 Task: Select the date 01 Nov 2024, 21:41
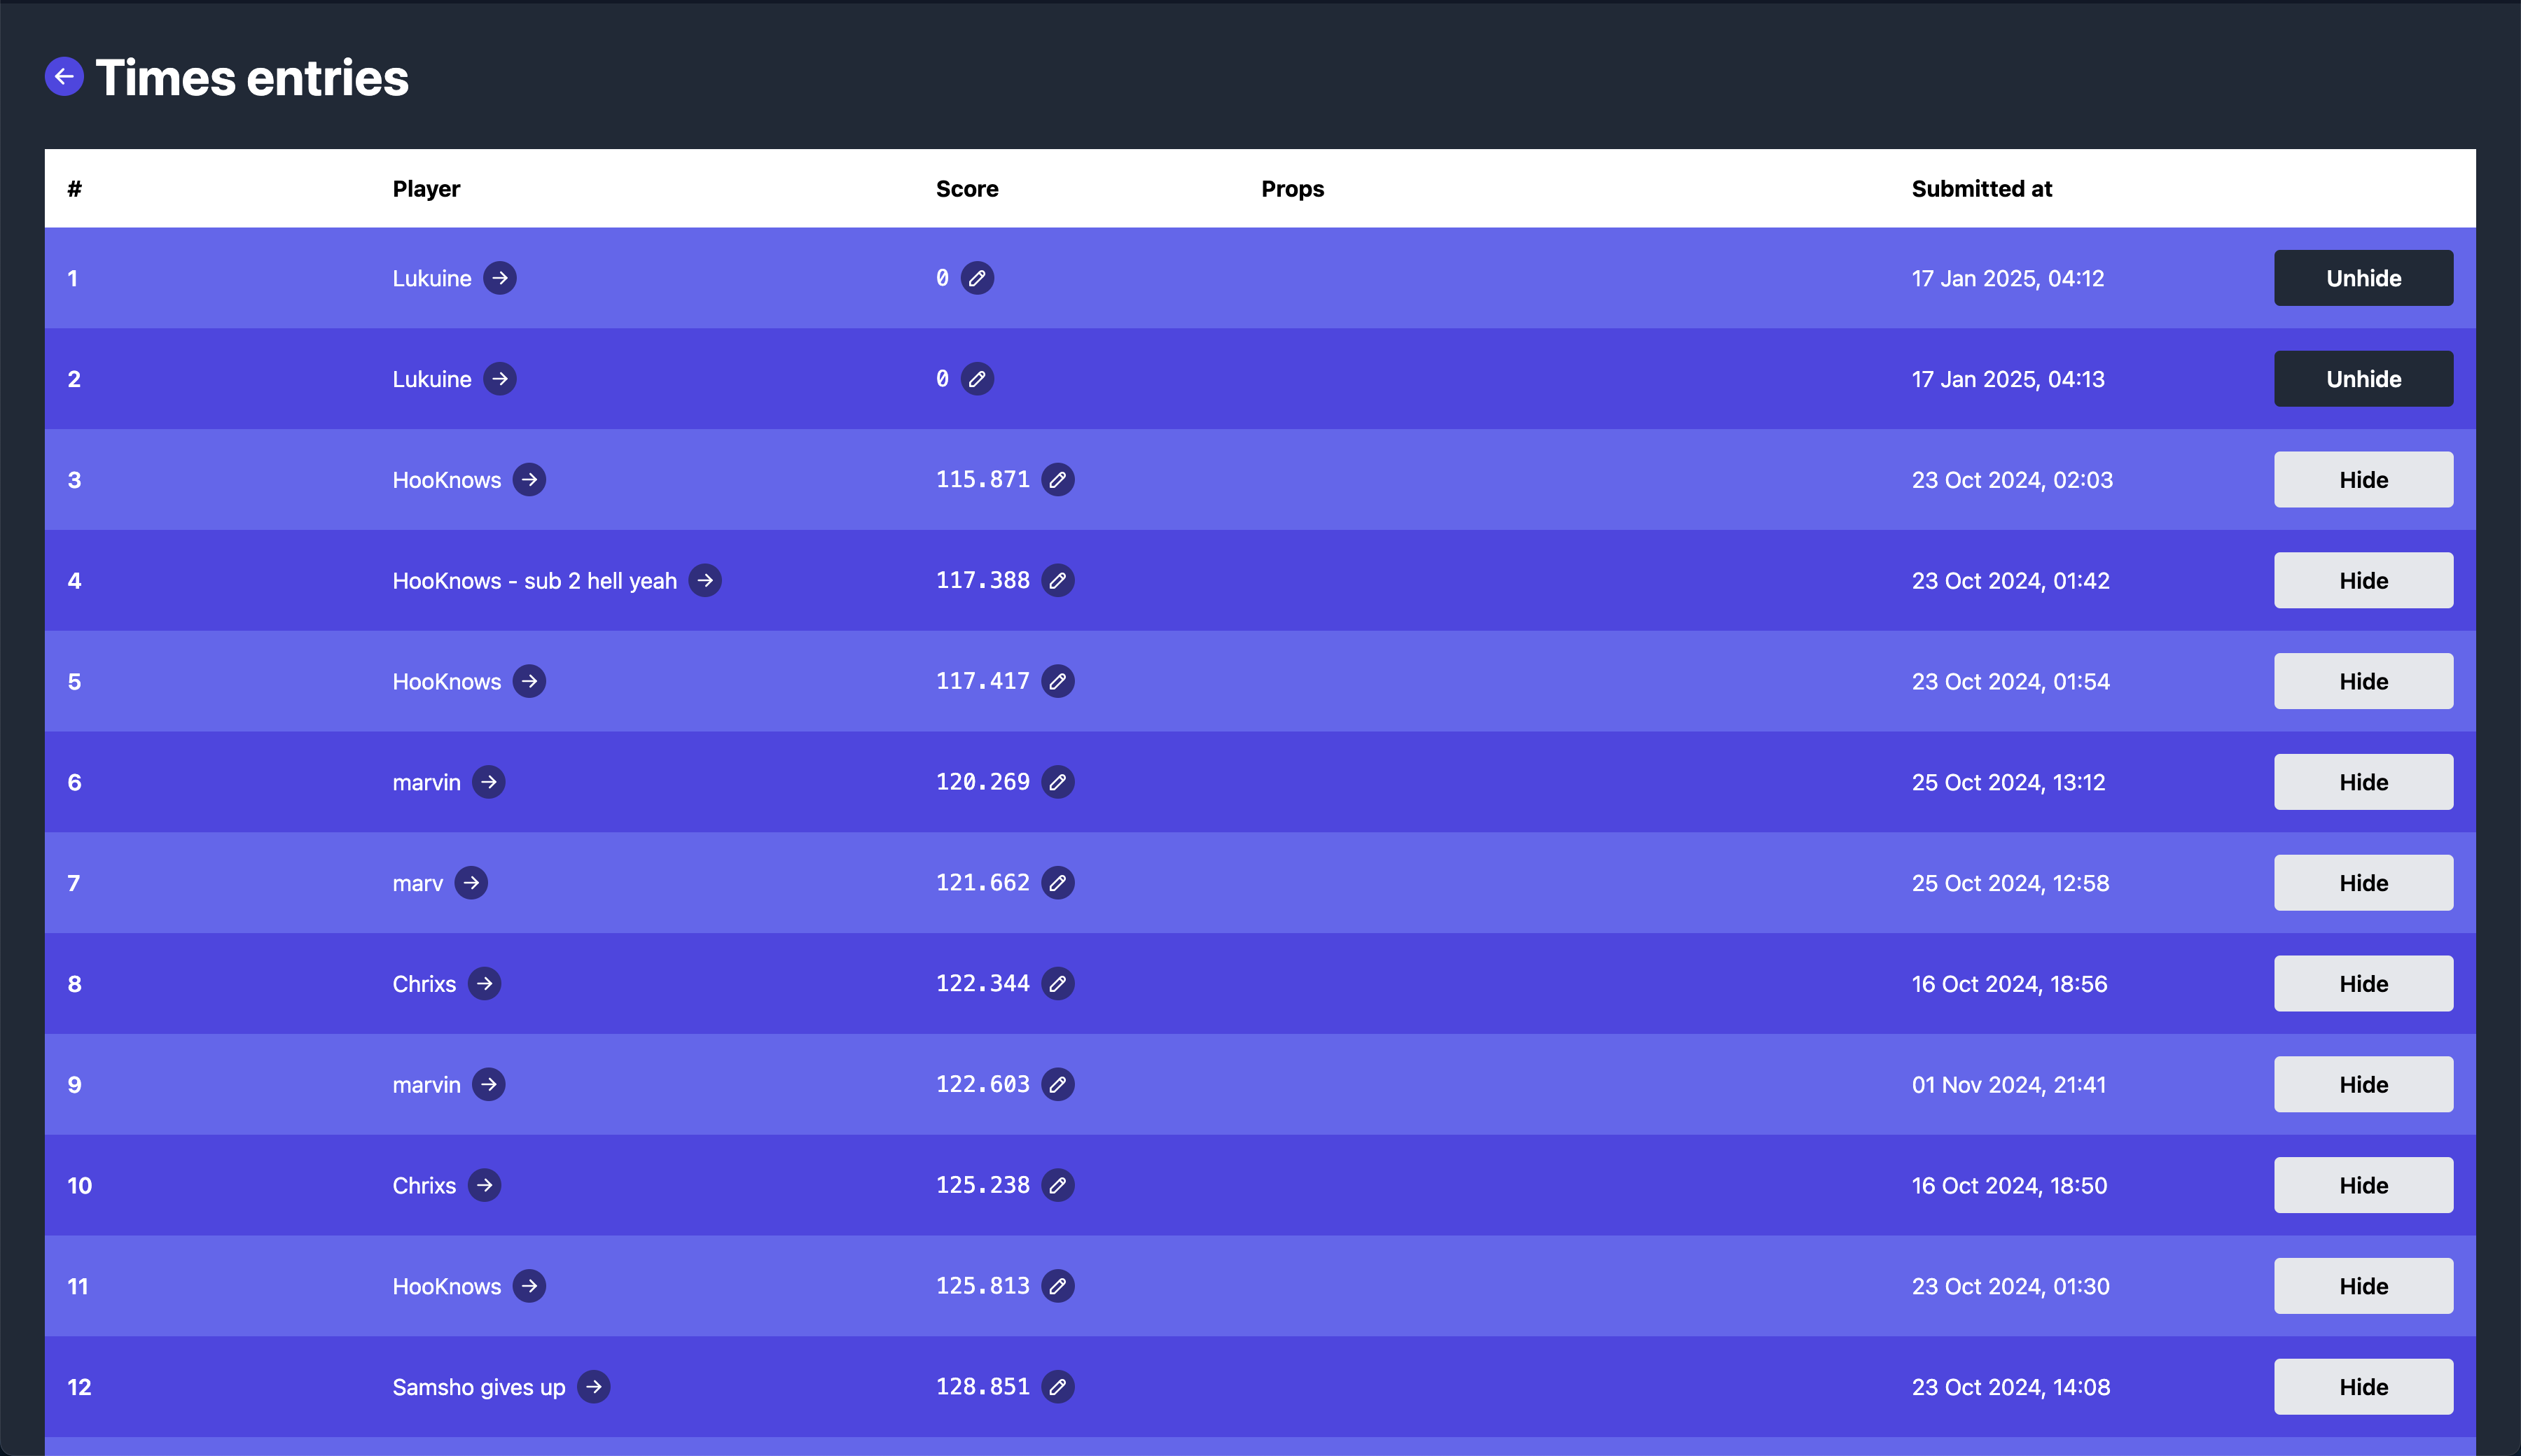pyautogui.click(x=2009, y=1085)
